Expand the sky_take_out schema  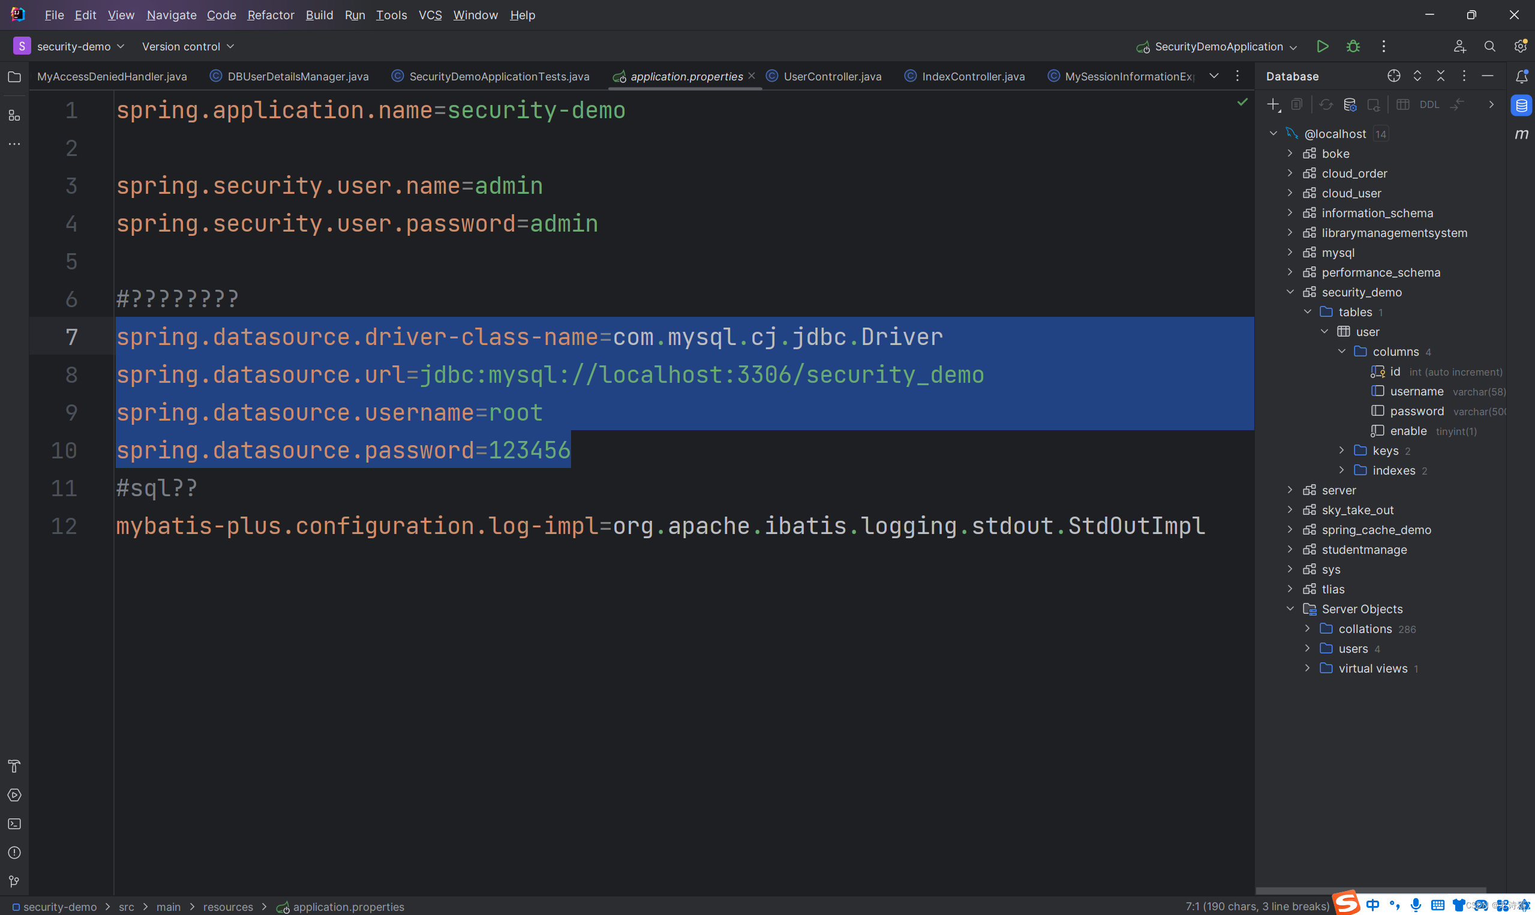point(1290,510)
